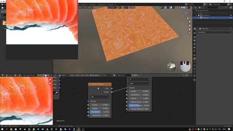Open the Slot 1 material slot dropdown
The image size is (233, 131).
[108, 75]
